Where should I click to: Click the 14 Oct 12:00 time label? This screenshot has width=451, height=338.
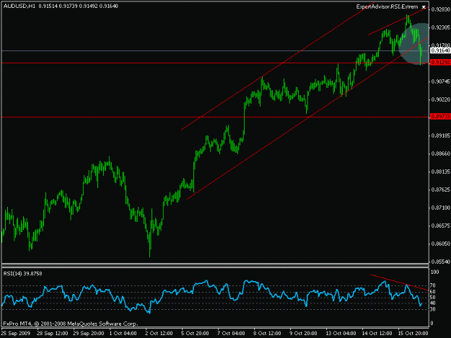[377, 333]
